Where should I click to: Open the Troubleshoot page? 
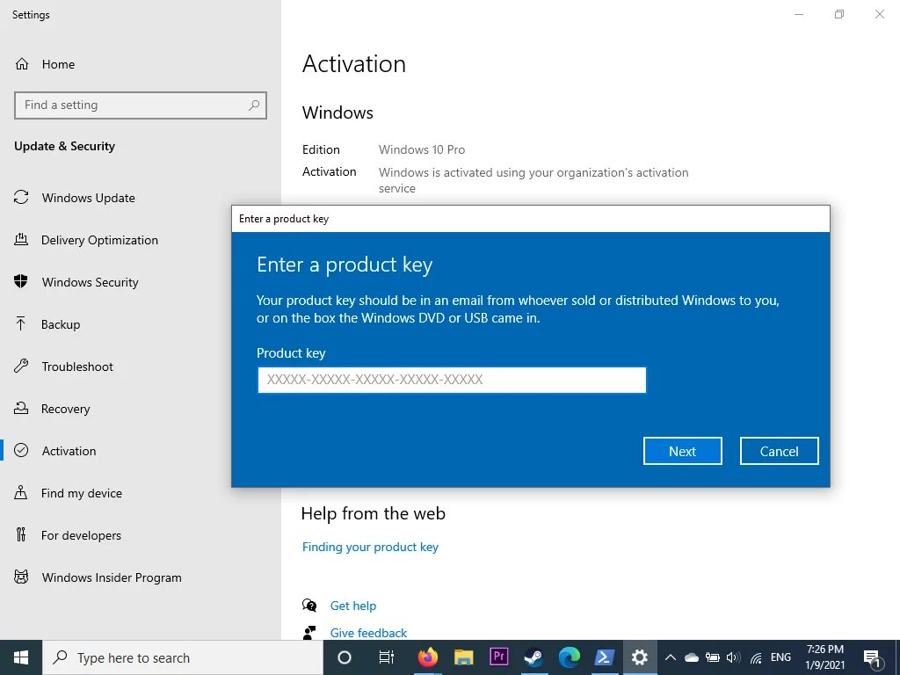(77, 367)
